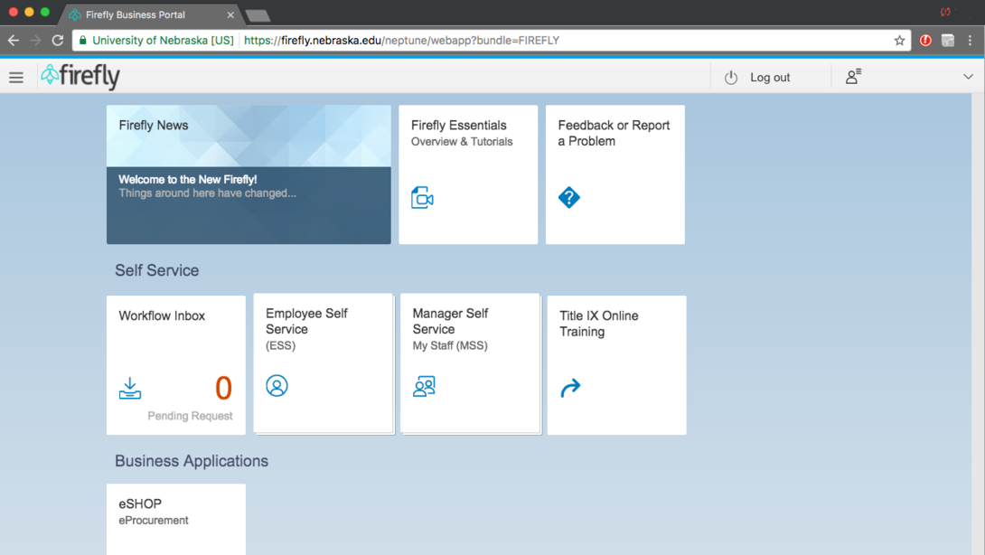
Task: Open the hamburger navigation menu
Action: coord(16,78)
